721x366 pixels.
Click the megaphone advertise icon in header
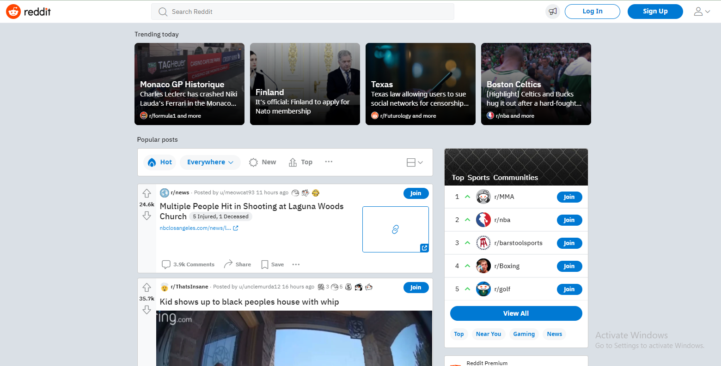coord(553,12)
